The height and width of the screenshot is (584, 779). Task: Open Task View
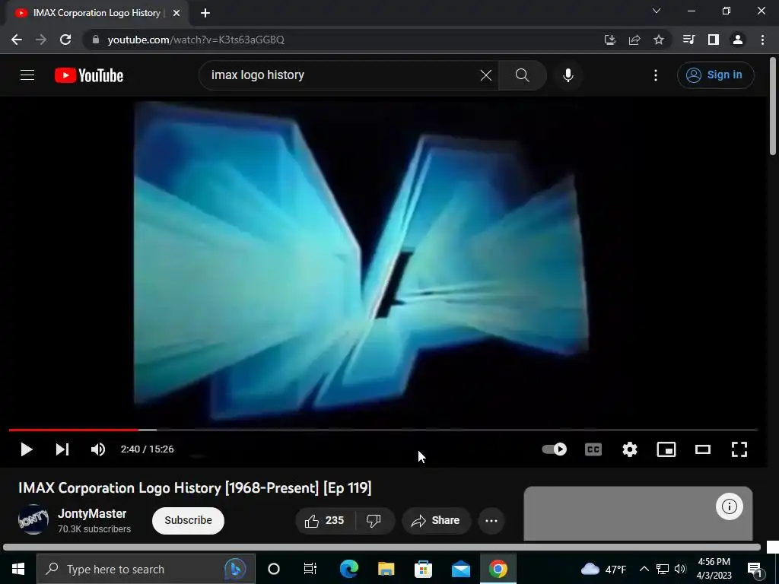click(310, 569)
